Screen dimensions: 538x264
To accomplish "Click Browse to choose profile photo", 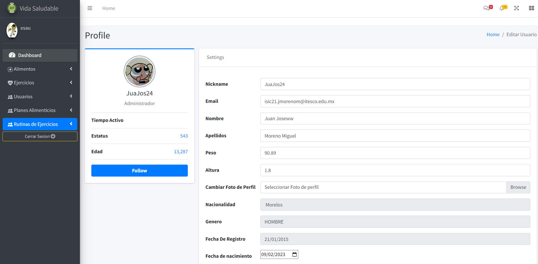I will click(518, 187).
